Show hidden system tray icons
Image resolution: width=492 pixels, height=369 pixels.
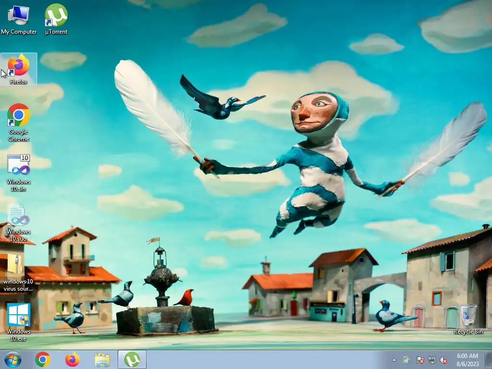394,360
